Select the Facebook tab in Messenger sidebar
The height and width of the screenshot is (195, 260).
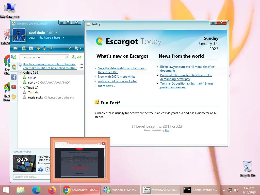click(x=14, y=77)
